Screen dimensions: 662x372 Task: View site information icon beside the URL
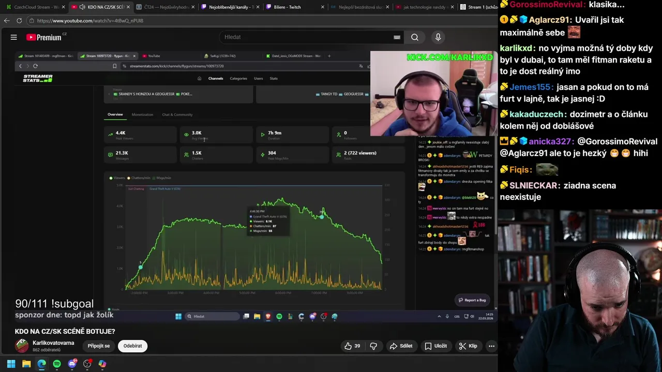coord(32,21)
